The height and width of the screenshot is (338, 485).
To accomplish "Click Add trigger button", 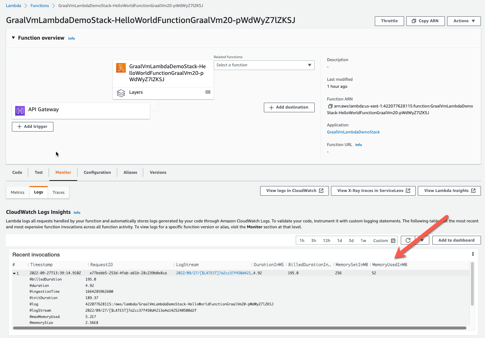I will point(33,126).
